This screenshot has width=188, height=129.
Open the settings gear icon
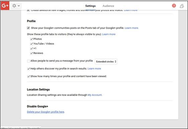(14, 6)
